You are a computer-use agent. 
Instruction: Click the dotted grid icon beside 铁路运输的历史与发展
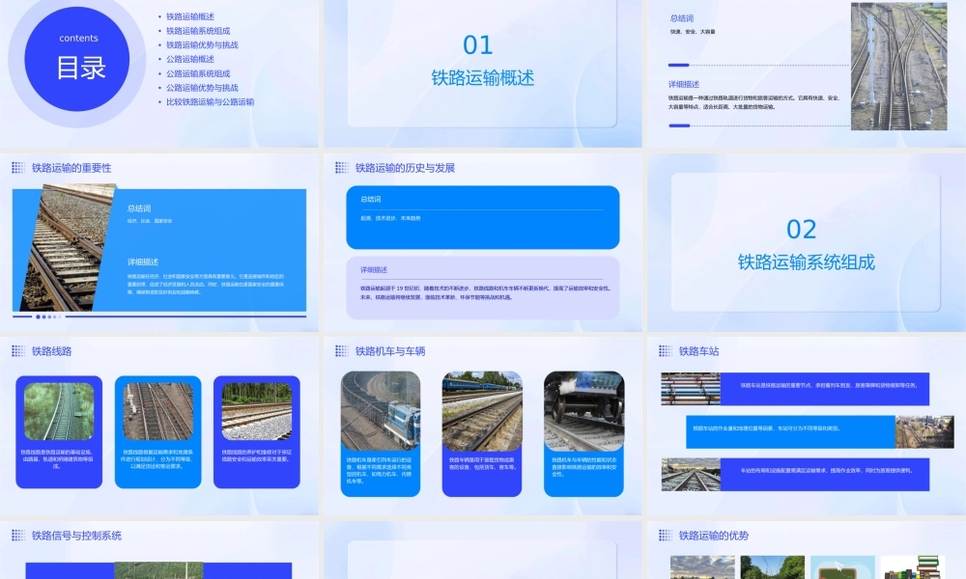(342, 168)
